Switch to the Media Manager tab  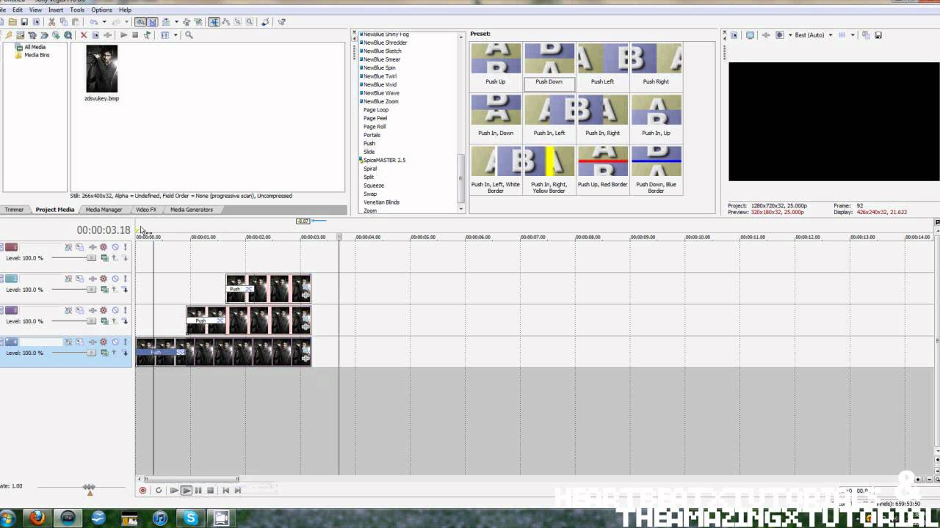coord(104,210)
